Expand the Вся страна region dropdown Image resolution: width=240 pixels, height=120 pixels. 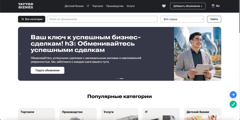click(182, 19)
